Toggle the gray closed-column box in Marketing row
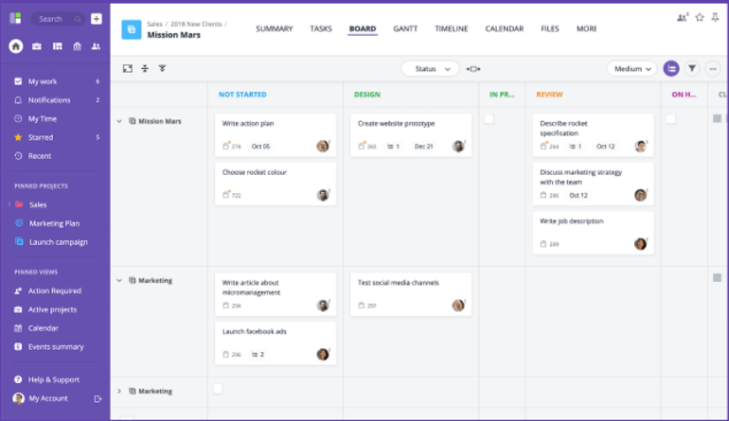Screen dimensions: 729x421 [x=717, y=278]
